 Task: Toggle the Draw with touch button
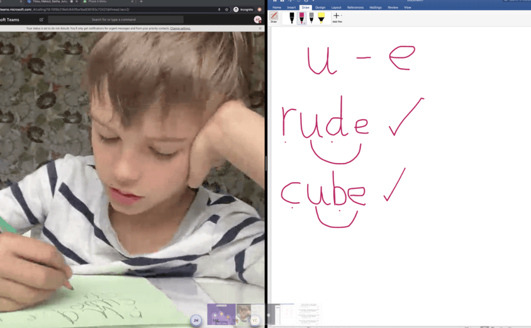coord(274,17)
